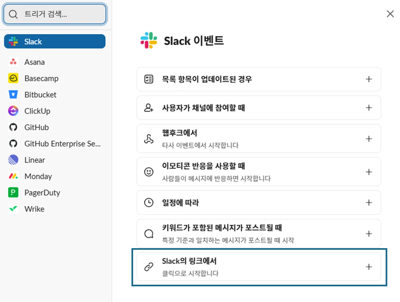Select the Slack tab in sidebar
The height and width of the screenshot is (302, 400).
[x=54, y=41]
